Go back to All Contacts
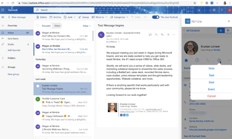The width and height of the screenshot is (232, 139). [192, 30]
